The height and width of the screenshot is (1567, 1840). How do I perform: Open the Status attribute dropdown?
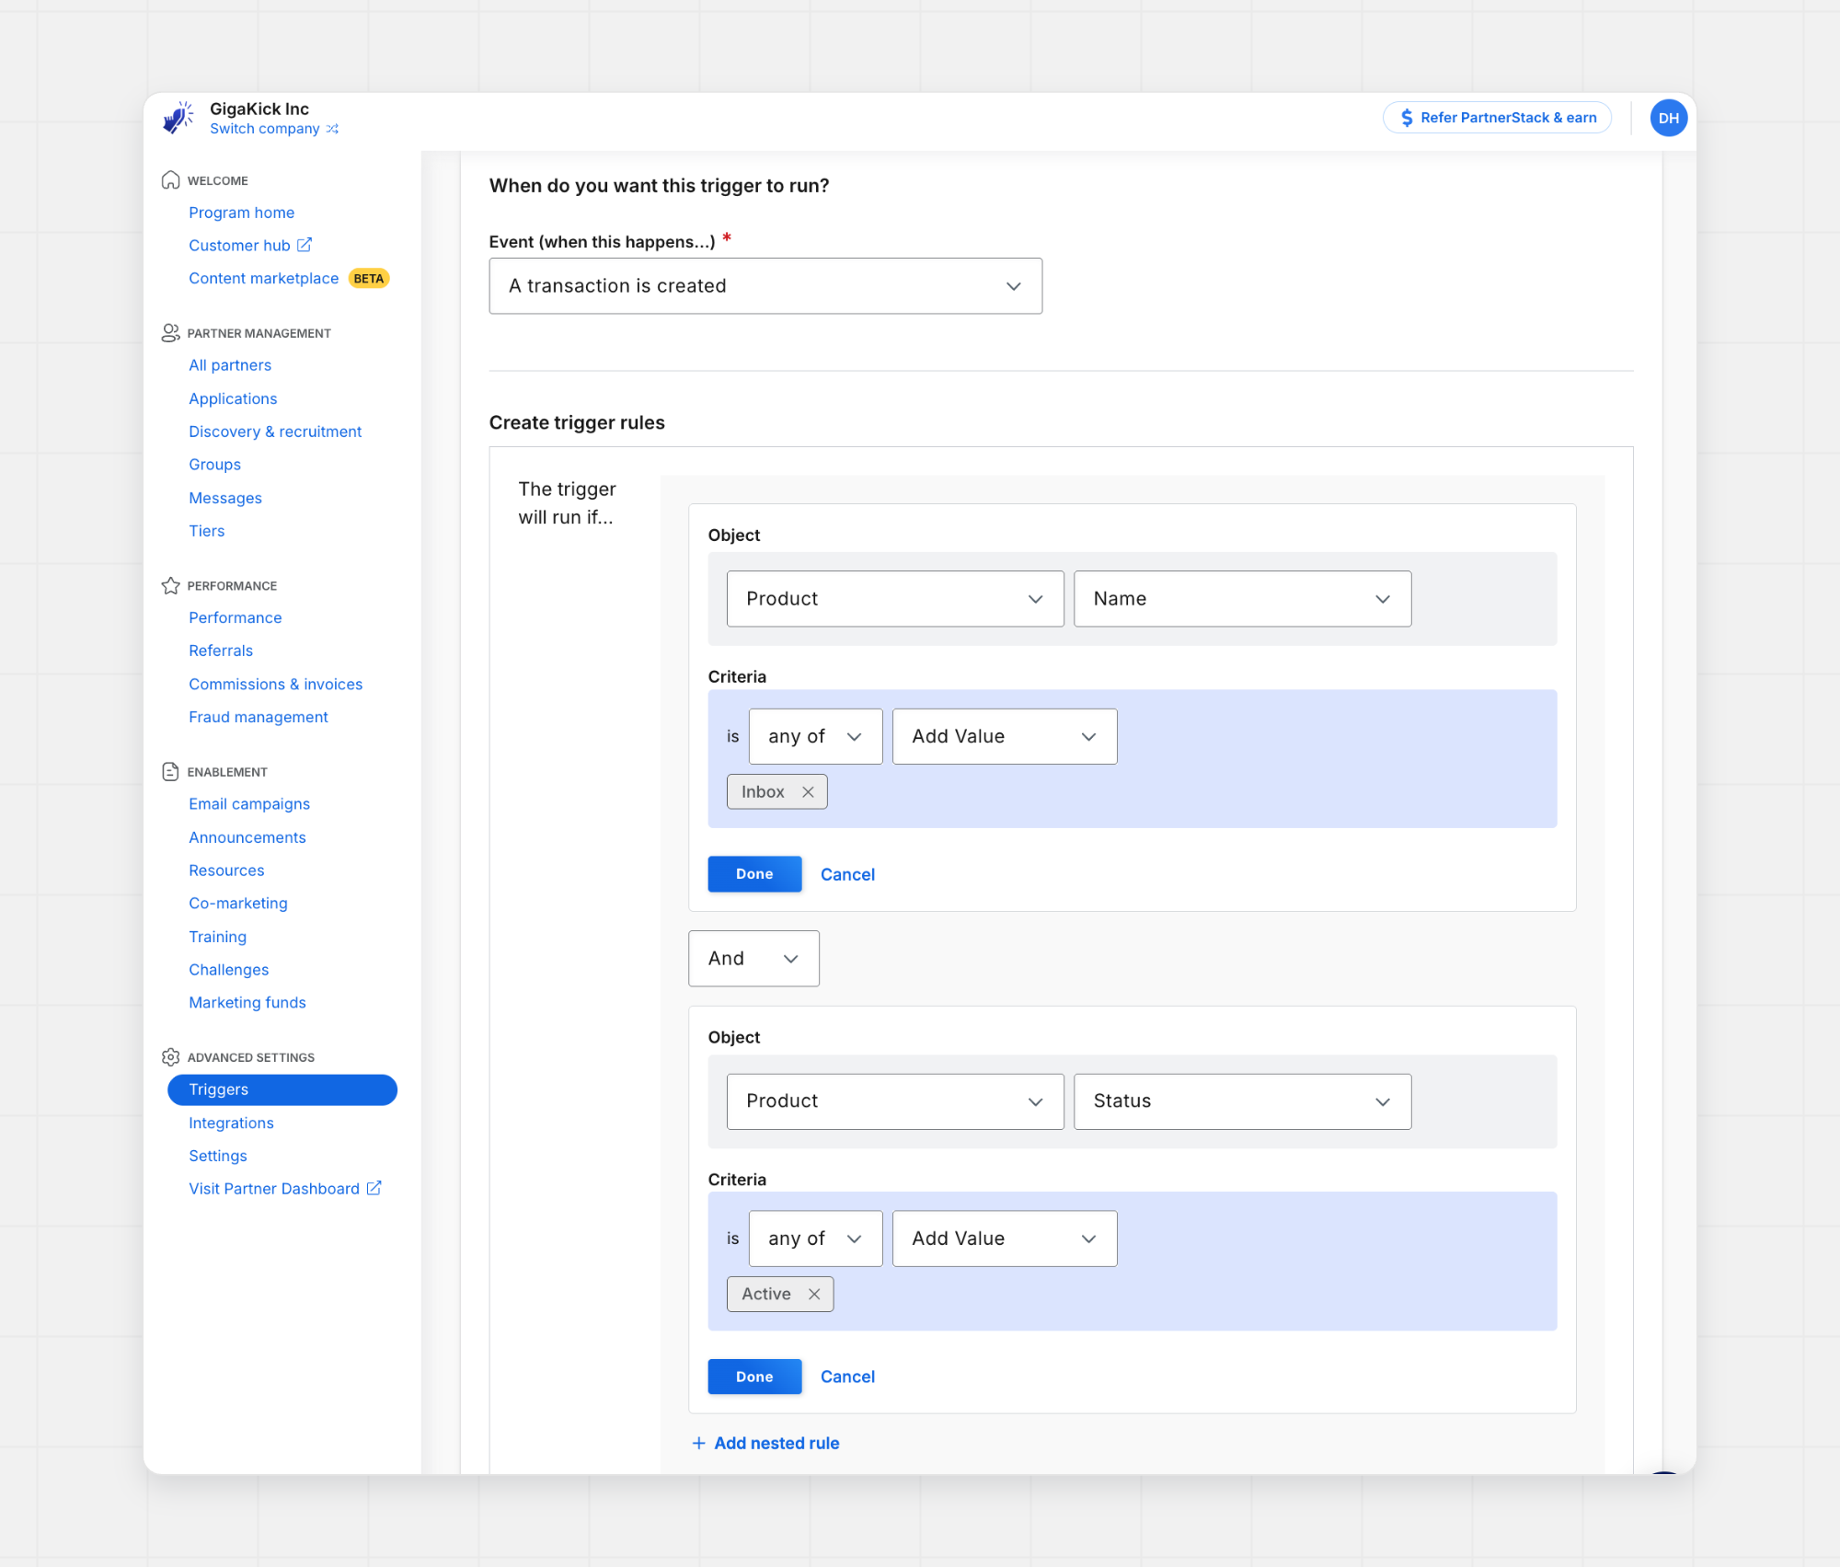click(x=1242, y=1101)
